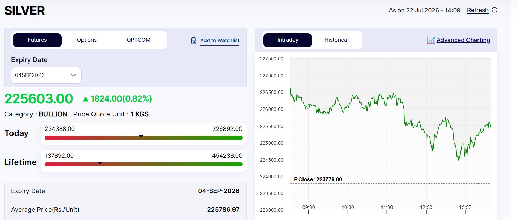Click the 1 KGS price quote unit
This screenshot has height=220, width=518.
coord(139,114)
